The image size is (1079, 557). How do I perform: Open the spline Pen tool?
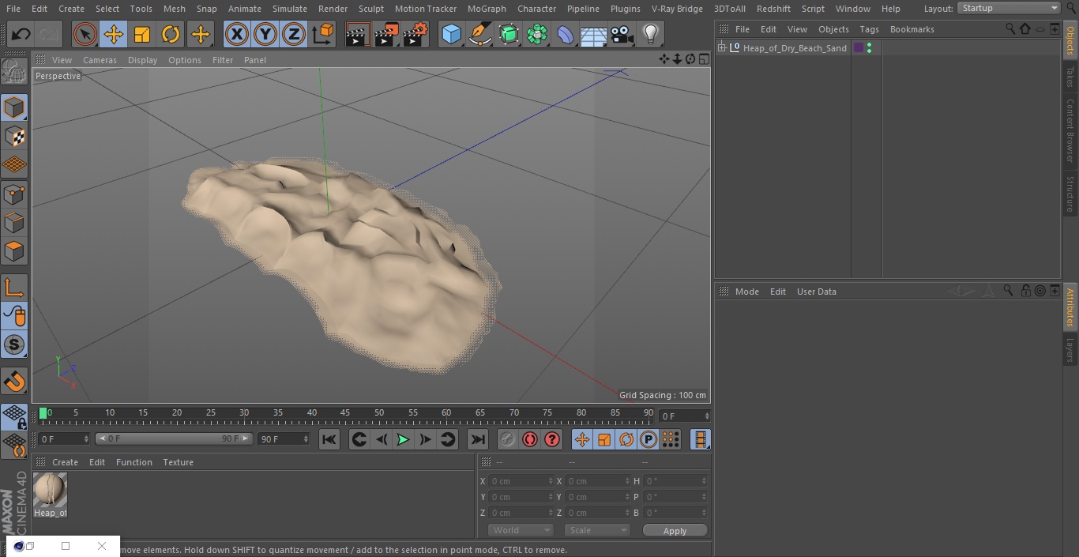(x=480, y=34)
